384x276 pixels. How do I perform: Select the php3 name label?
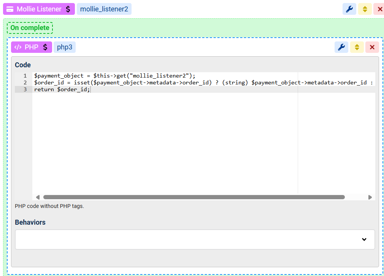64,47
